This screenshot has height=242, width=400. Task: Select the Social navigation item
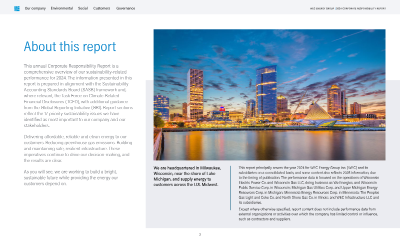83,8
